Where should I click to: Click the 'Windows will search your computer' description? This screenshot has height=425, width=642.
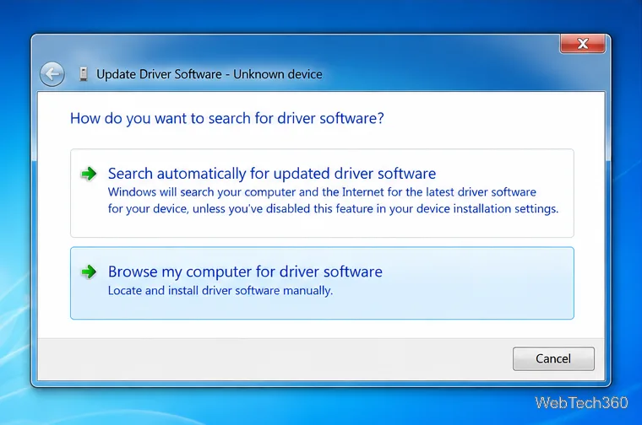[333, 200]
